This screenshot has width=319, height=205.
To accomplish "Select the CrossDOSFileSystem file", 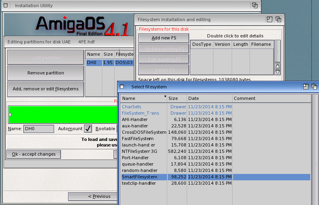I will [x=144, y=132].
